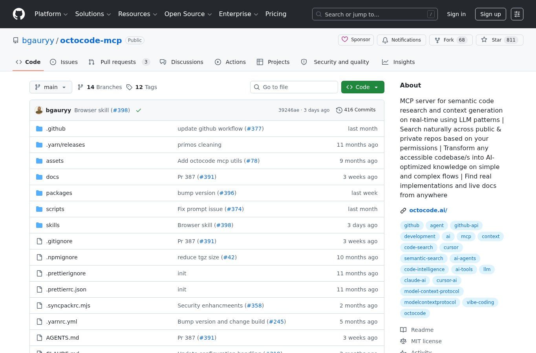Click the semantic-search topic tag

[424, 258]
